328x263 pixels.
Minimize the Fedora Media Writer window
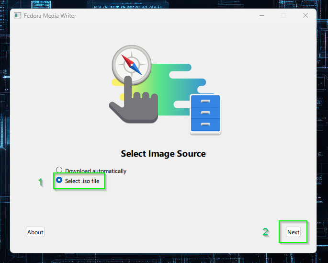262,15
